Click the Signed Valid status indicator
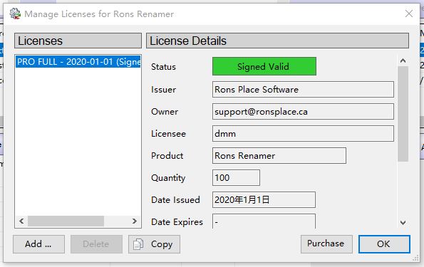 [x=264, y=66]
